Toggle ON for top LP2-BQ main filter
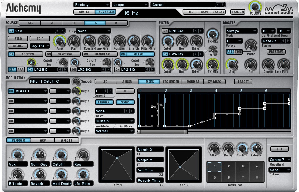This screenshot has height=192, width=299. point(165,31)
